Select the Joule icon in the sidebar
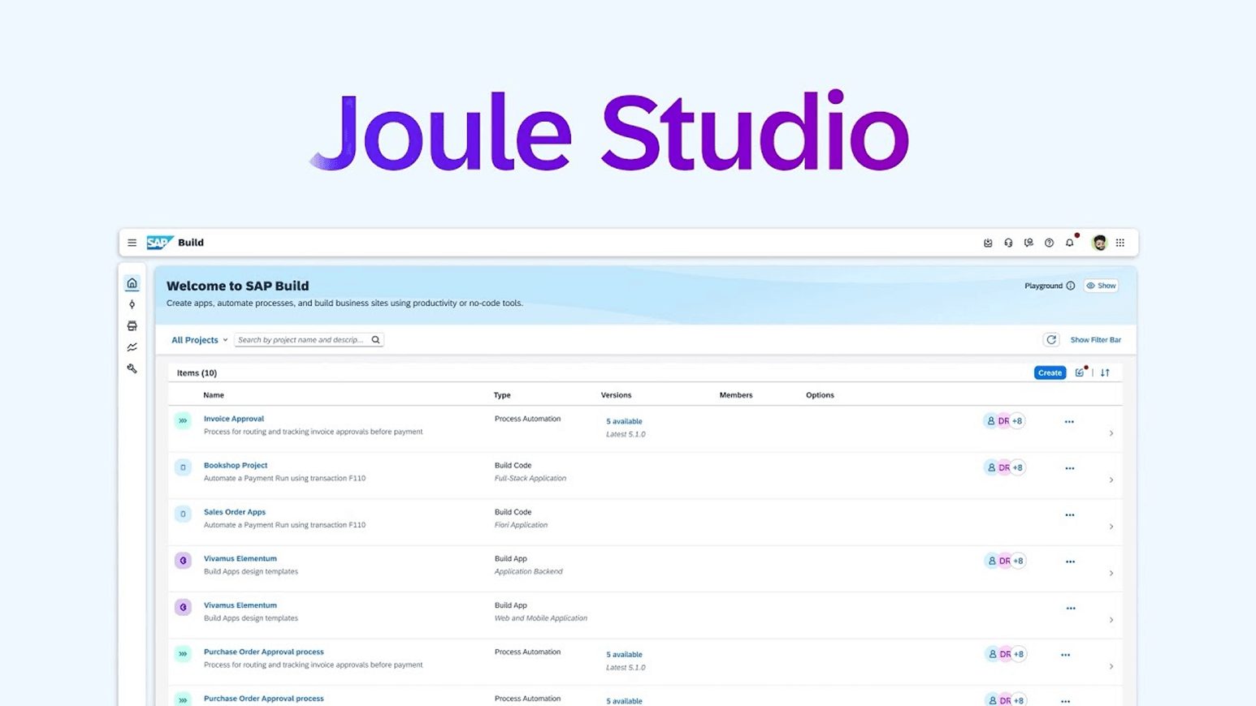This screenshot has height=706, width=1256. tap(132, 304)
